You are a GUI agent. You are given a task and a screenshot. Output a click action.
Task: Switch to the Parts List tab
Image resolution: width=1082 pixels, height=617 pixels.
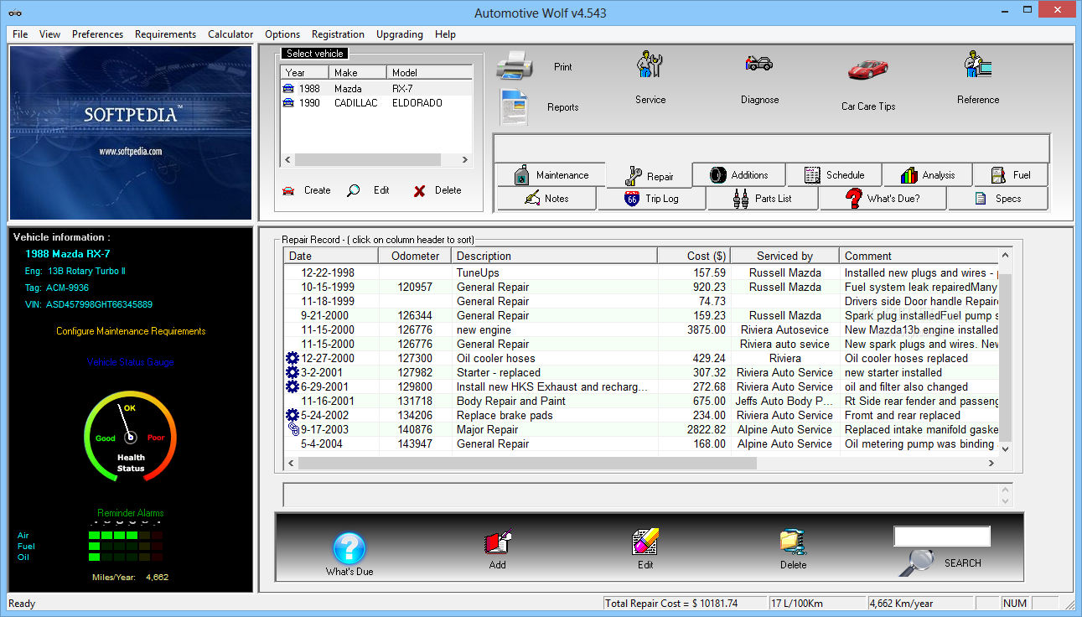click(x=763, y=199)
